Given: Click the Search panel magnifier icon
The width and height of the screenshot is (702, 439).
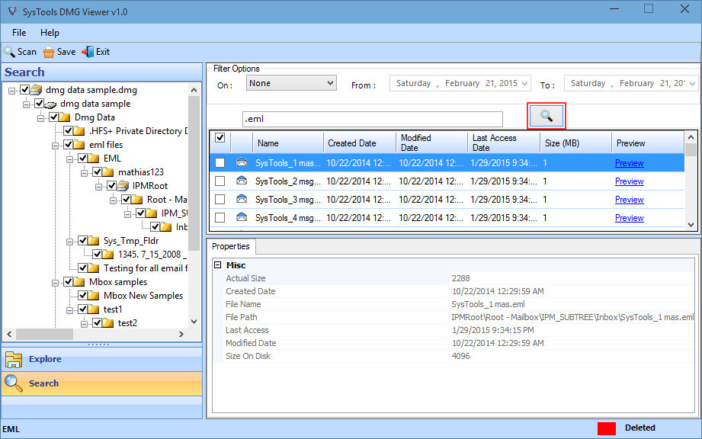Looking at the screenshot, I should tap(14, 383).
